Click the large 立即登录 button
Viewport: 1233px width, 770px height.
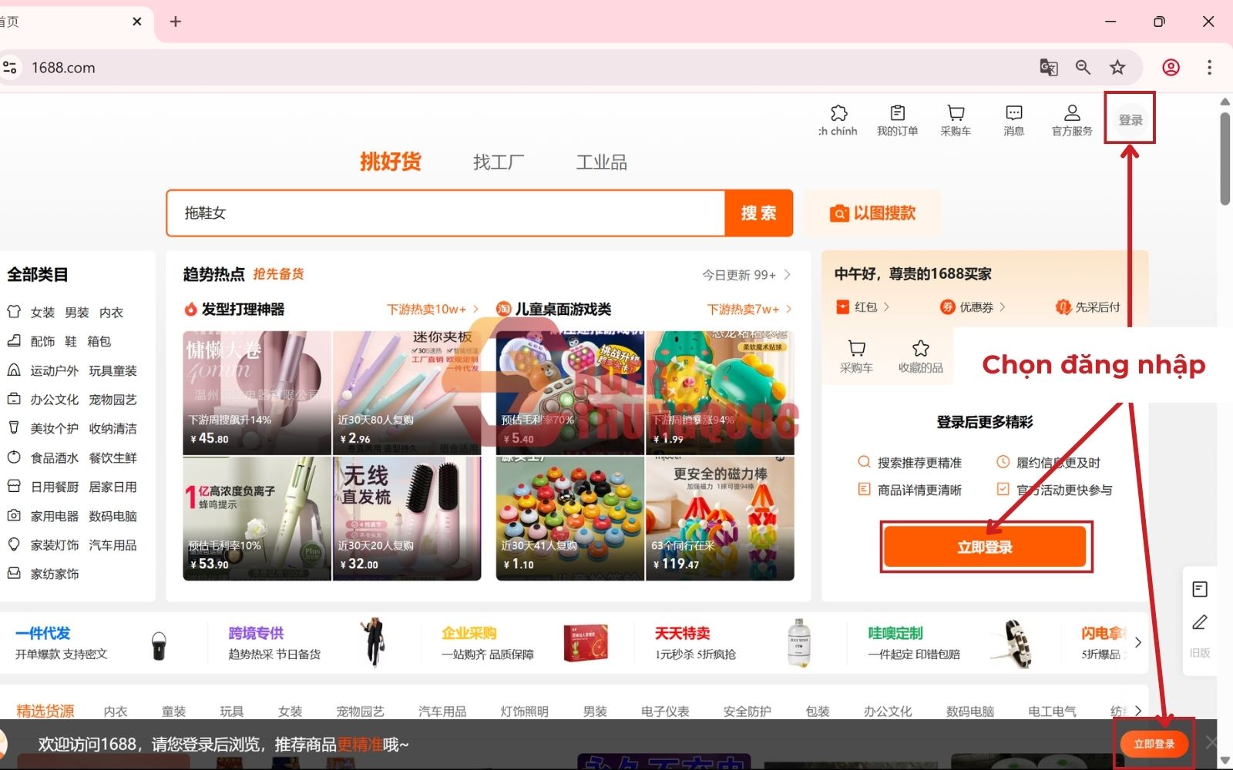[x=985, y=547]
